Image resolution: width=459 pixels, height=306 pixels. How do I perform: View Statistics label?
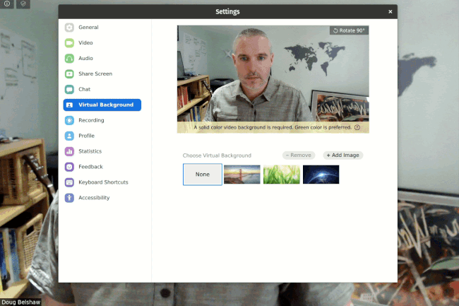(90, 151)
